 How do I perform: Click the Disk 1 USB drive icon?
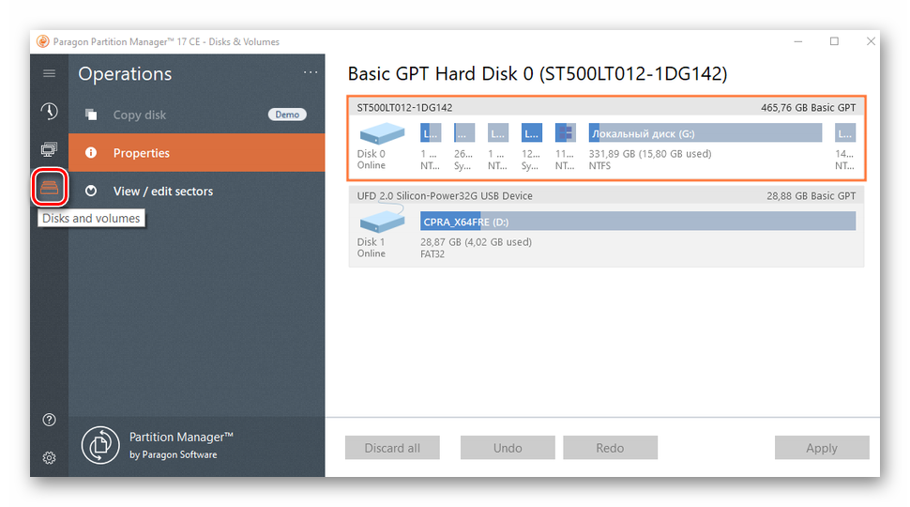(381, 223)
